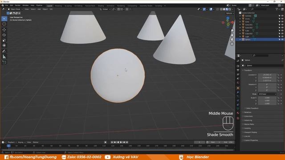285x160 pixels.
Task: Switch to the Sculpting workspace tab
Action: click(x=68, y=6)
